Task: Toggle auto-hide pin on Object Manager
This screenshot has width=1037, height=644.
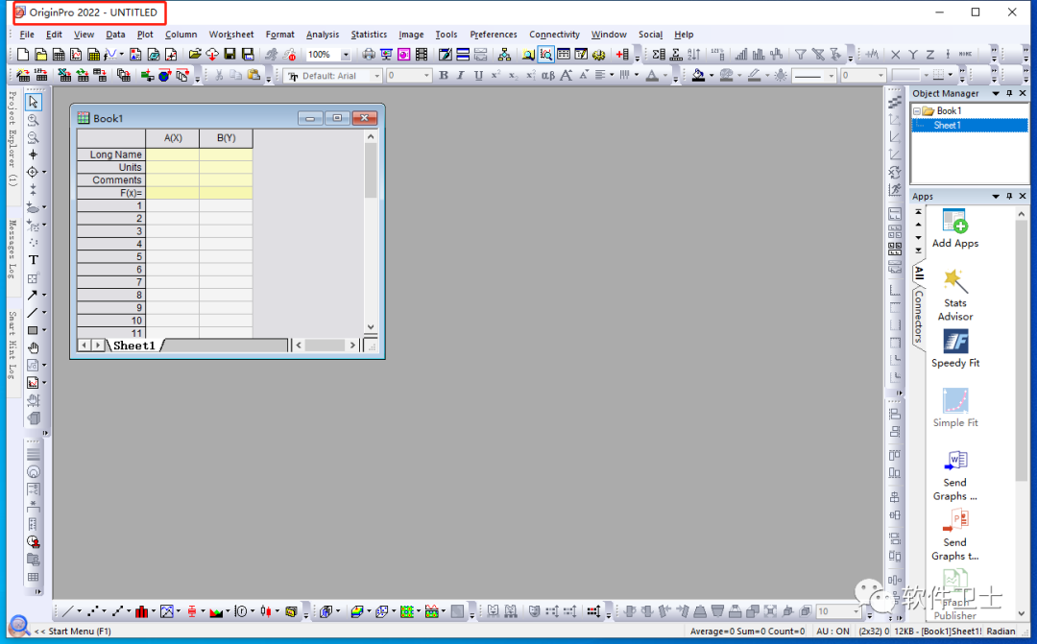Action: [x=1009, y=93]
